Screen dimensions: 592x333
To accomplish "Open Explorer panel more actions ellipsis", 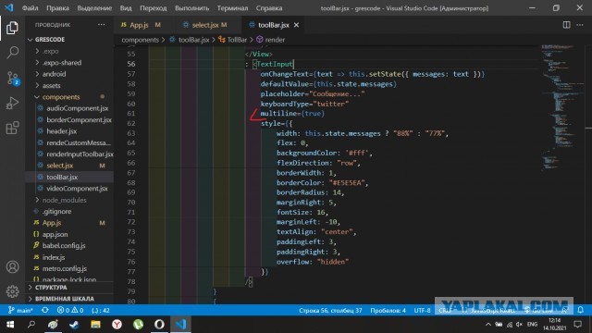I will (x=102, y=25).
